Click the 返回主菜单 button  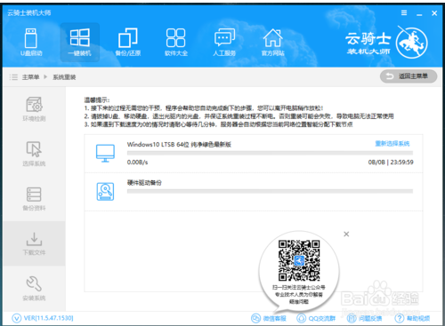(x=409, y=76)
